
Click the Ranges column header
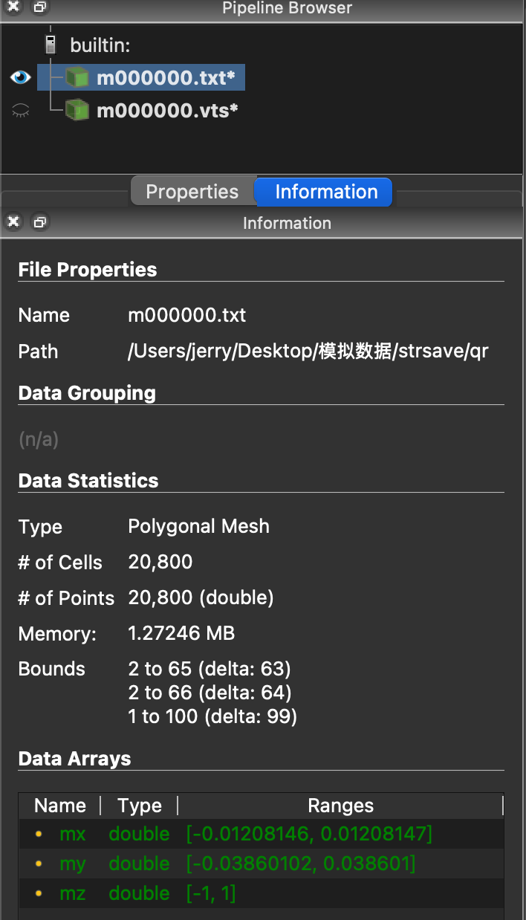(x=340, y=806)
